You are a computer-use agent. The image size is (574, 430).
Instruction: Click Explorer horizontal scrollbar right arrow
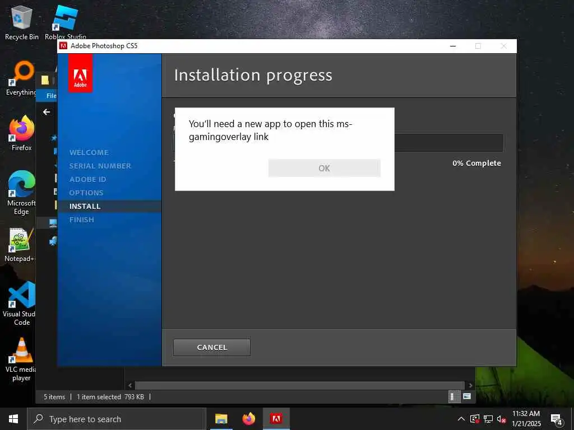pos(470,385)
